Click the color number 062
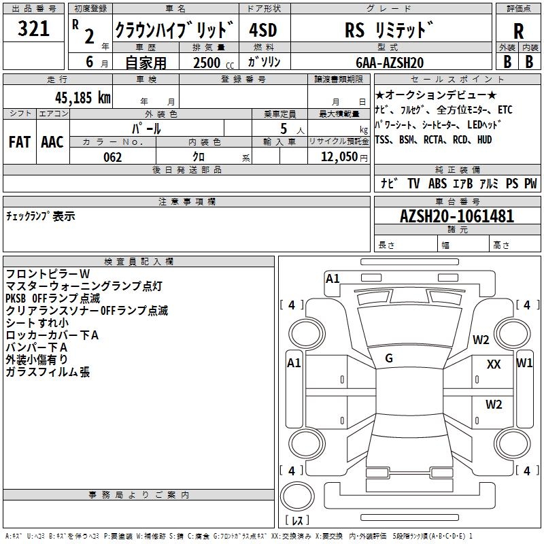Viewport: 544px width, 544px height. (113, 157)
